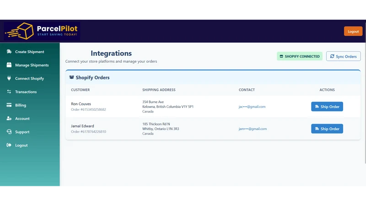This screenshot has height=206, width=366.
Task: Open the jam•••@gmail.com email link
Action: click(253, 129)
